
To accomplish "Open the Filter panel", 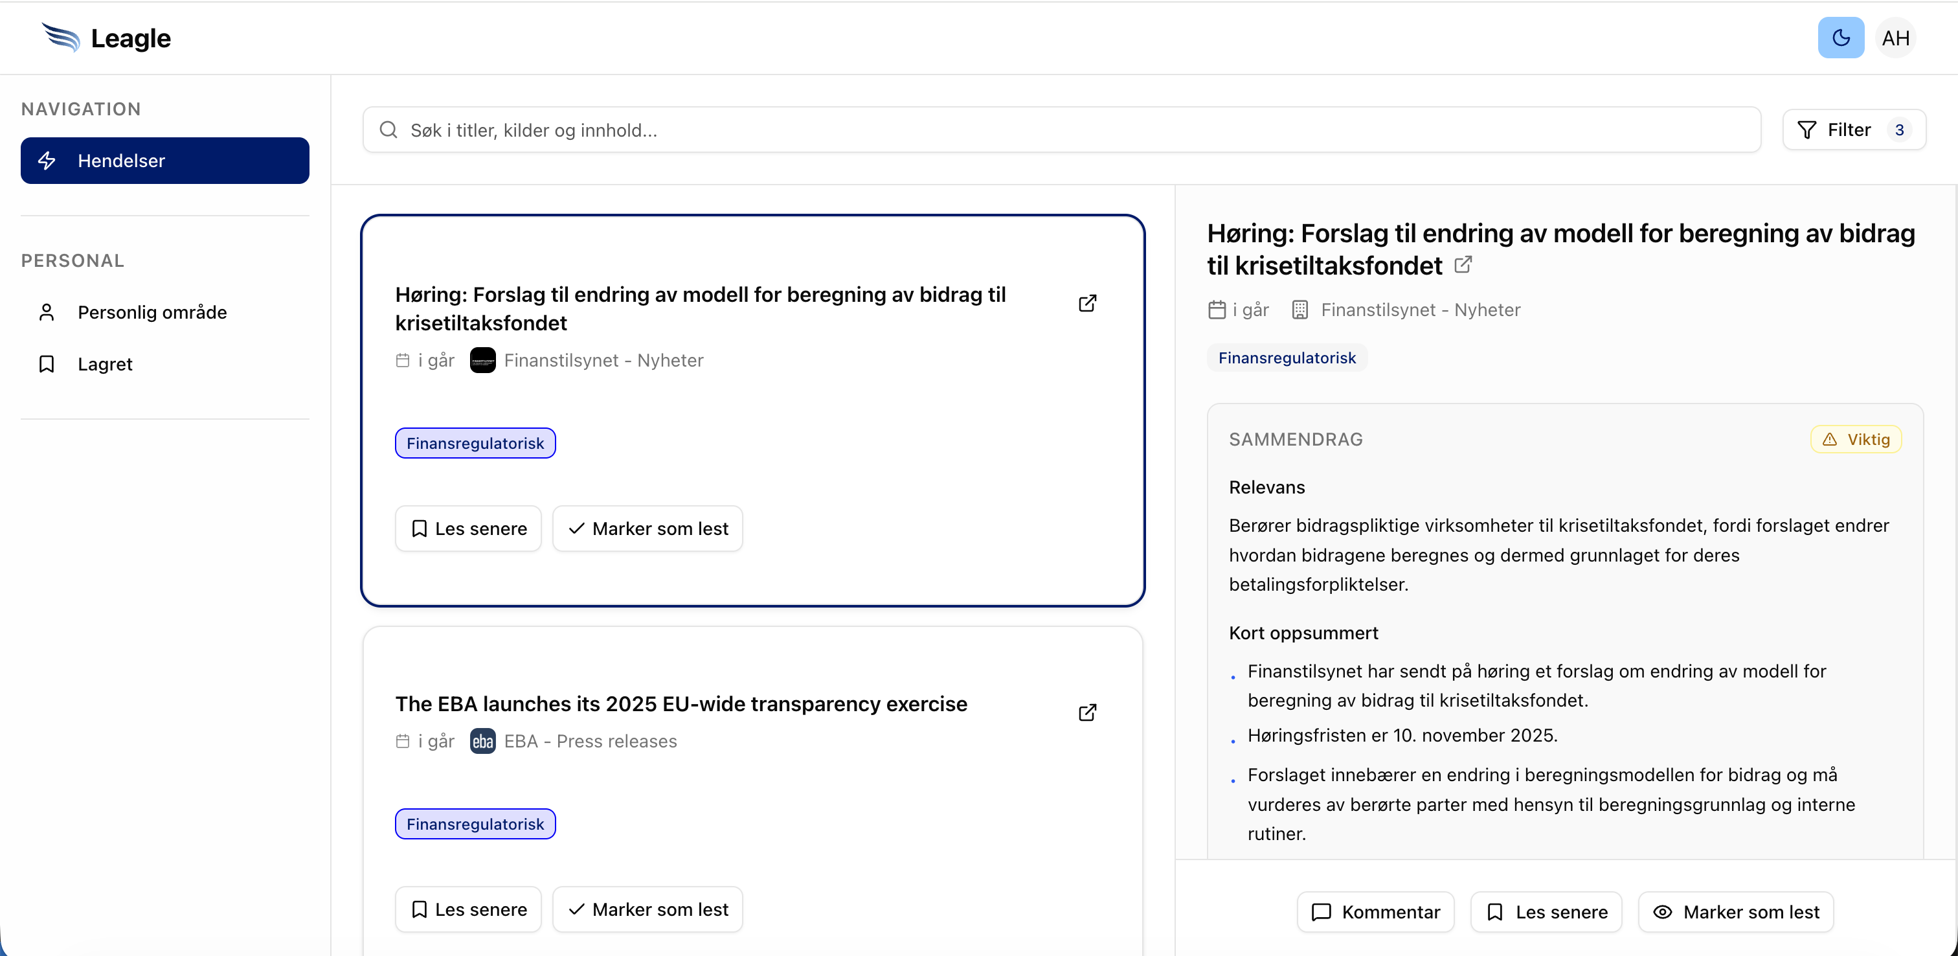I will (x=1853, y=130).
